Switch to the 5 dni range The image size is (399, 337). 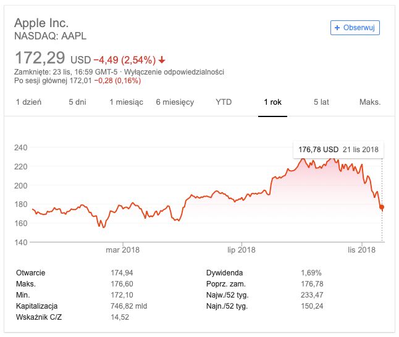77,102
